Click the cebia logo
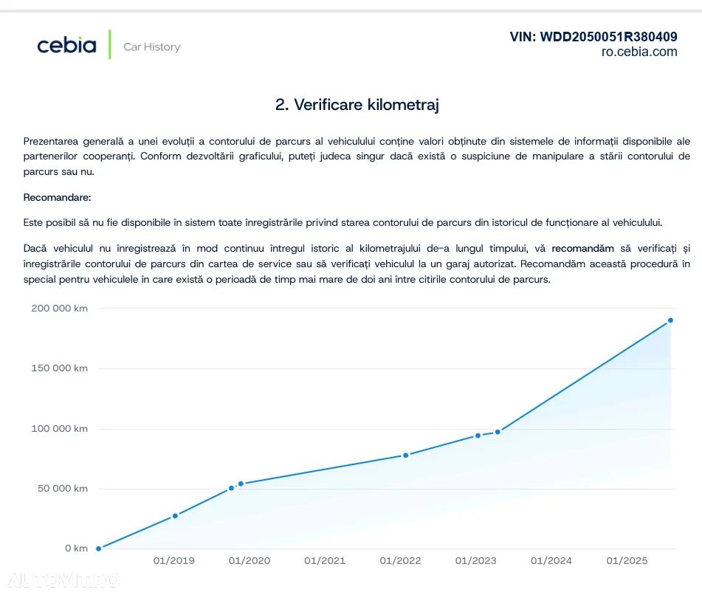 pyautogui.click(x=66, y=46)
